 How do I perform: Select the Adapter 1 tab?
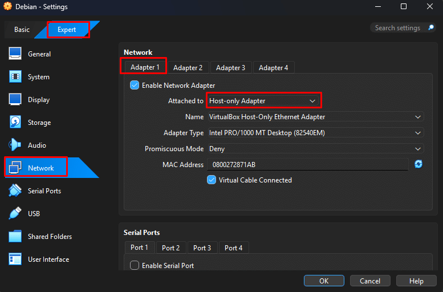click(145, 67)
